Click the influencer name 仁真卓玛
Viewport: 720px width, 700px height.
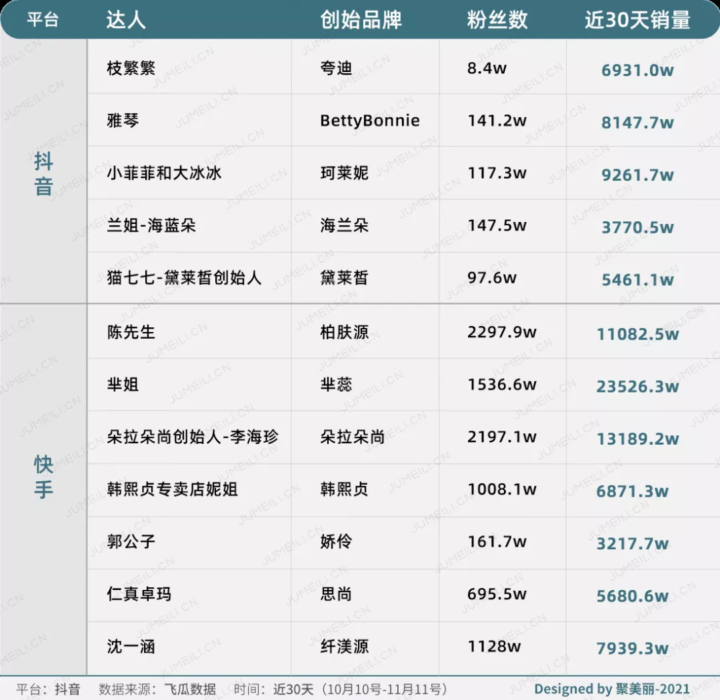coord(139,593)
